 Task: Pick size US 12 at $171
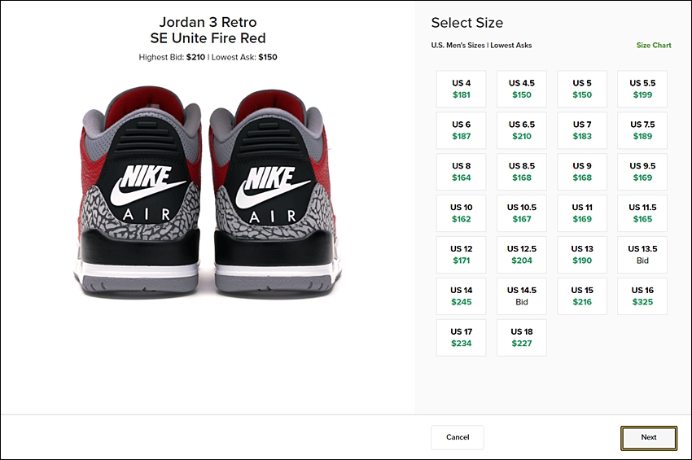461,255
